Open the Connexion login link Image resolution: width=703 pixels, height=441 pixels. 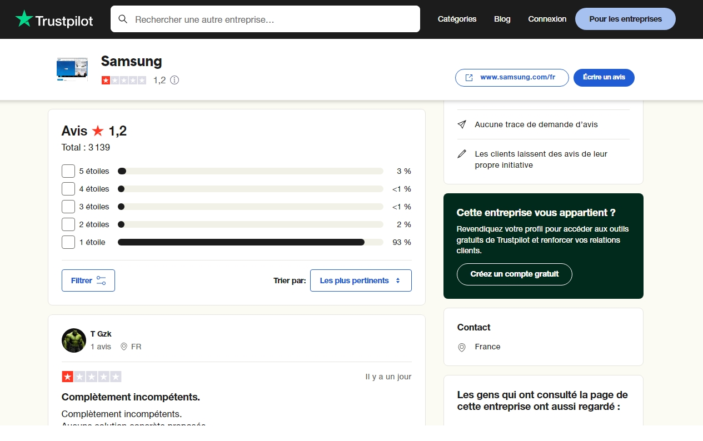[547, 19]
